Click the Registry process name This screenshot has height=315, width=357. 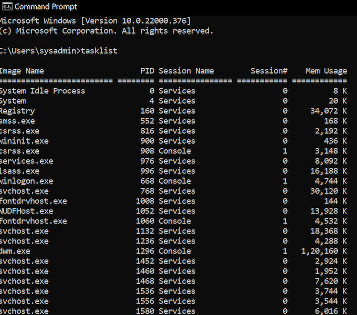pyautogui.click(x=17, y=111)
